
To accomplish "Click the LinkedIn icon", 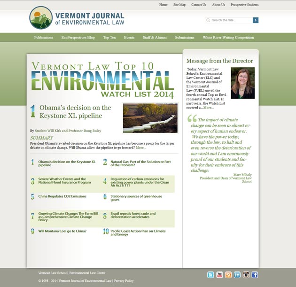I will coord(237,275).
